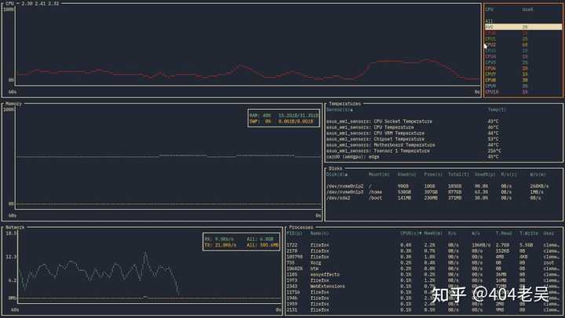Sort processes by T.Read column

coord(503,233)
